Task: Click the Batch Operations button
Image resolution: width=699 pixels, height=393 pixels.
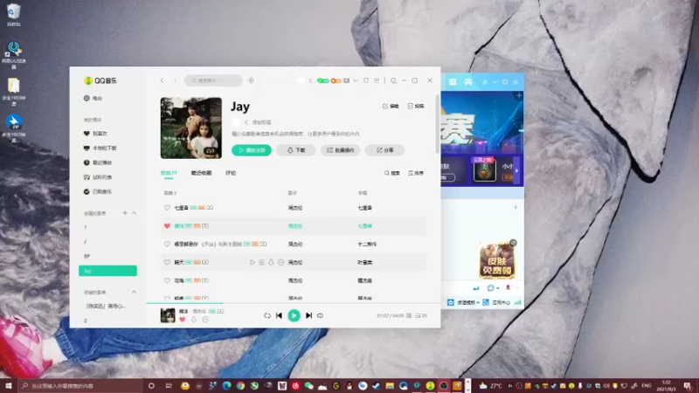Action: (340, 150)
